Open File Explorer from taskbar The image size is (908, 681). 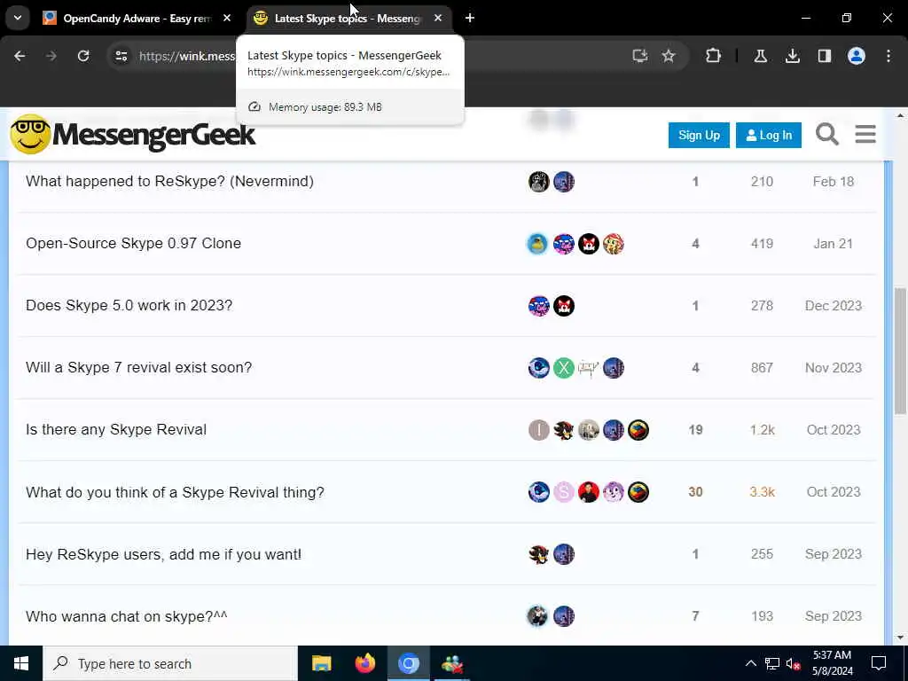[321, 663]
